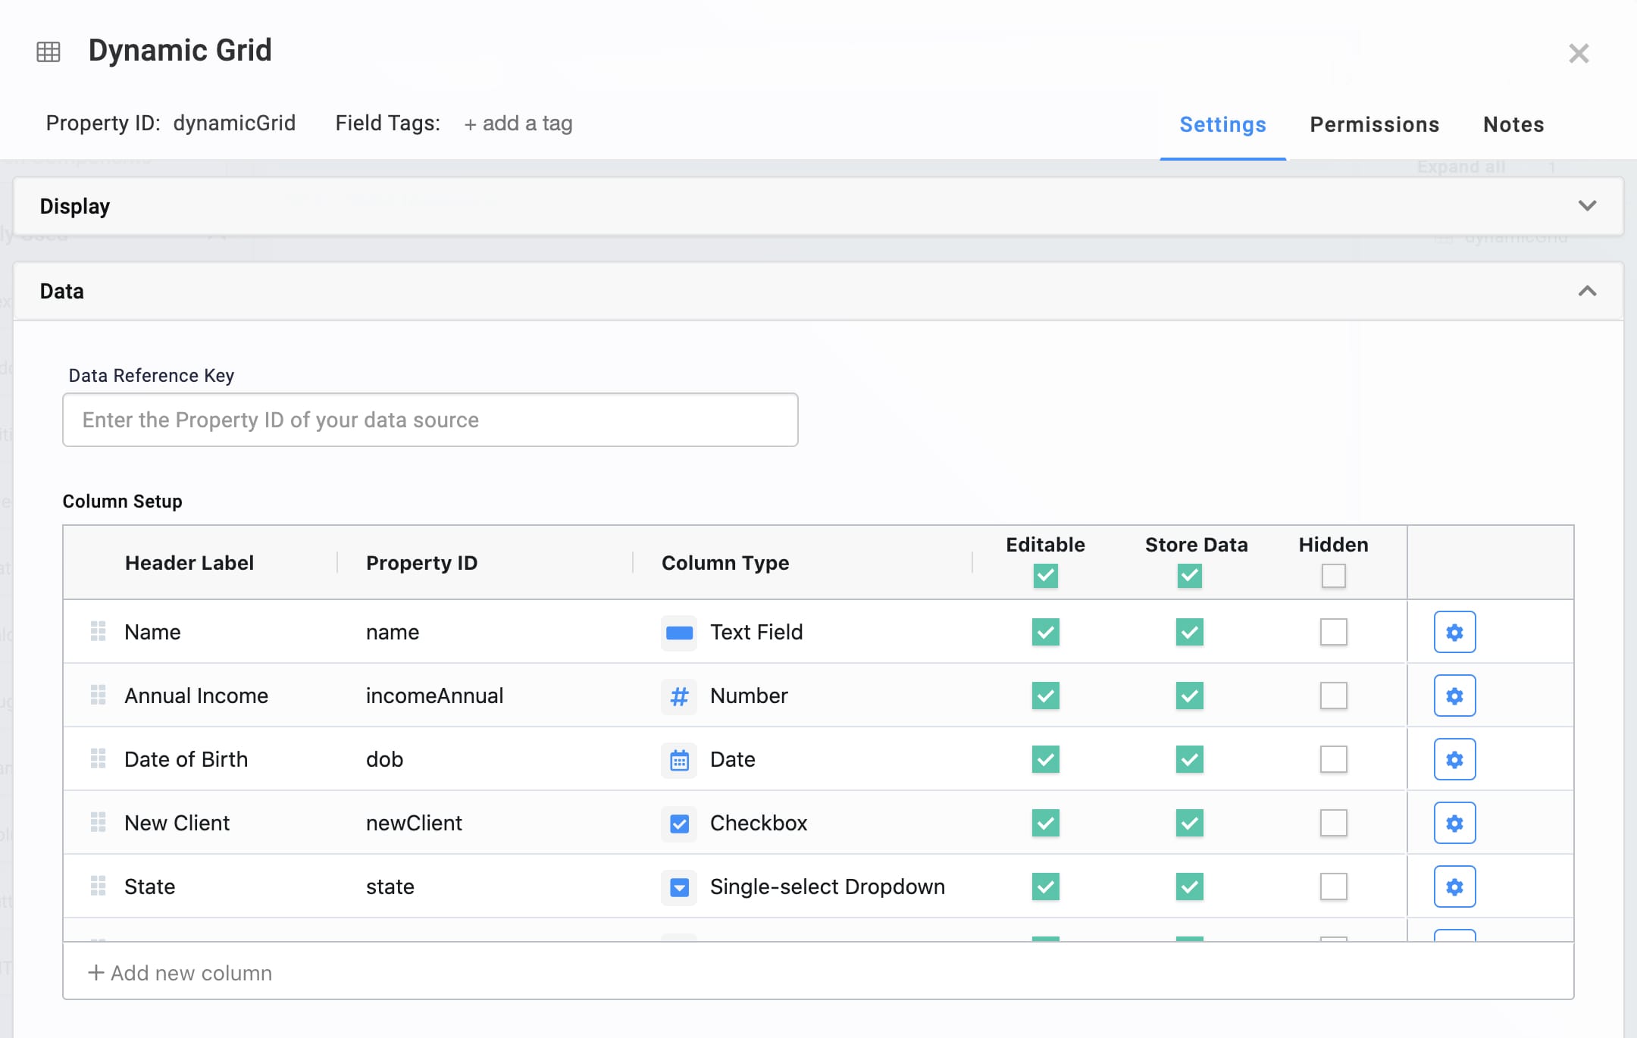The height and width of the screenshot is (1038, 1637).
Task: Open New Client column settings gear
Action: click(1454, 823)
